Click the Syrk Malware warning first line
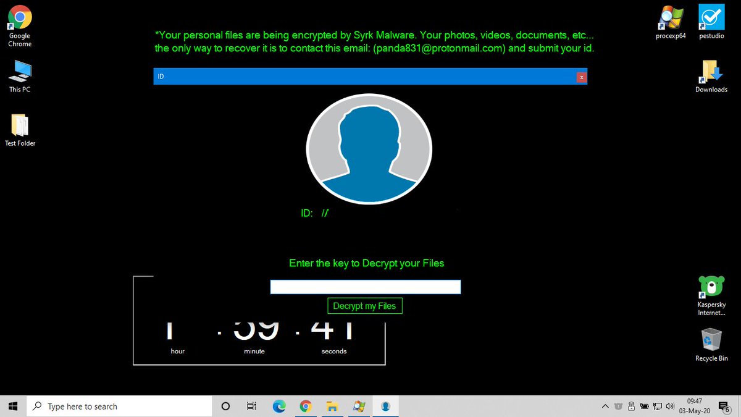Image resolution: width=741 pixels, height=417 pixels. (374, 35)
